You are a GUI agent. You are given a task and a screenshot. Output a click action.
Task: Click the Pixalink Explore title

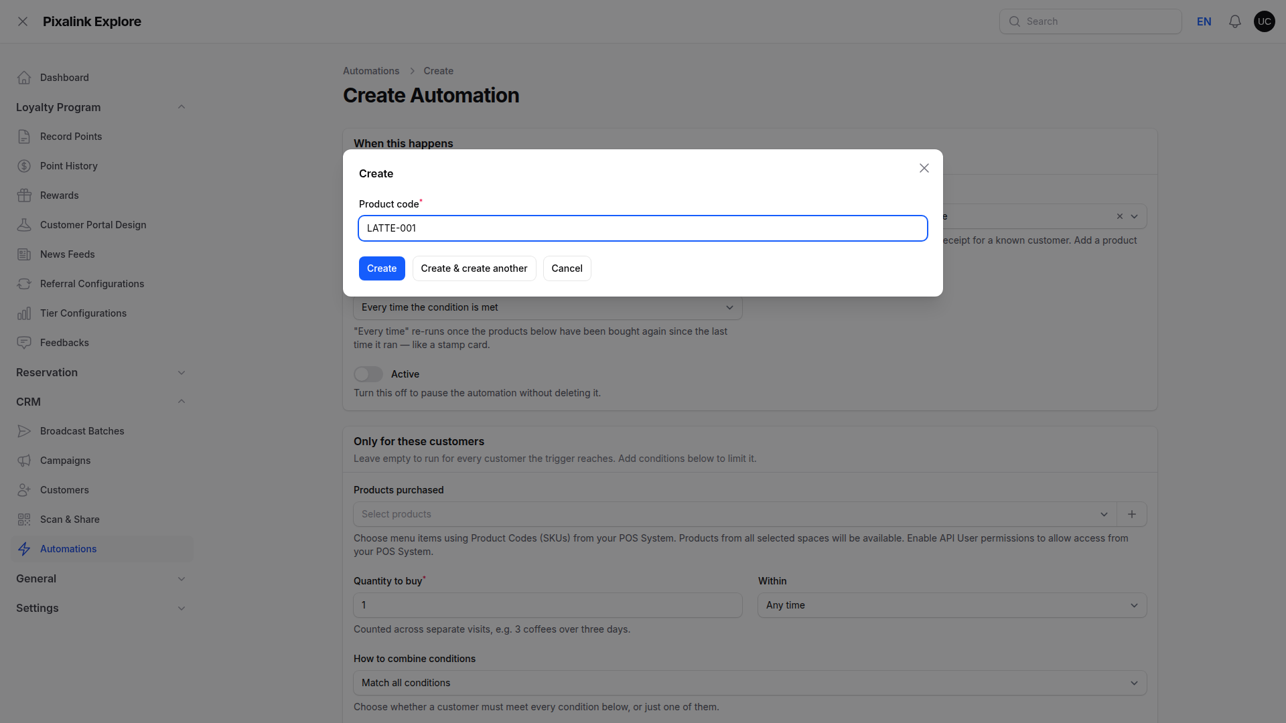92,21
